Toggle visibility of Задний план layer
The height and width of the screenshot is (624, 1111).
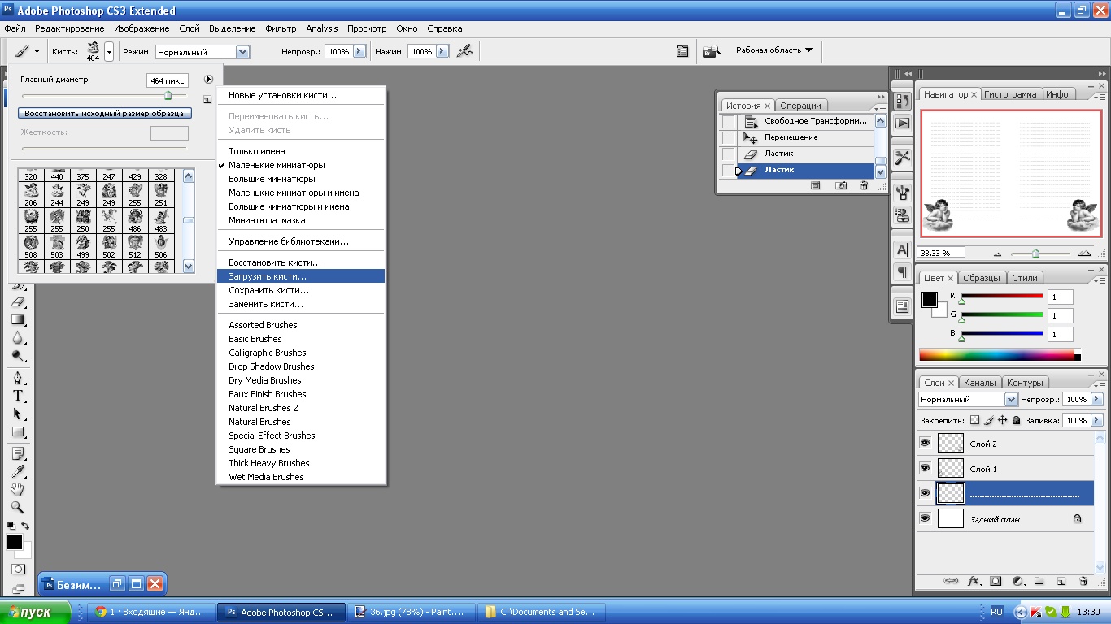(925, 518)
